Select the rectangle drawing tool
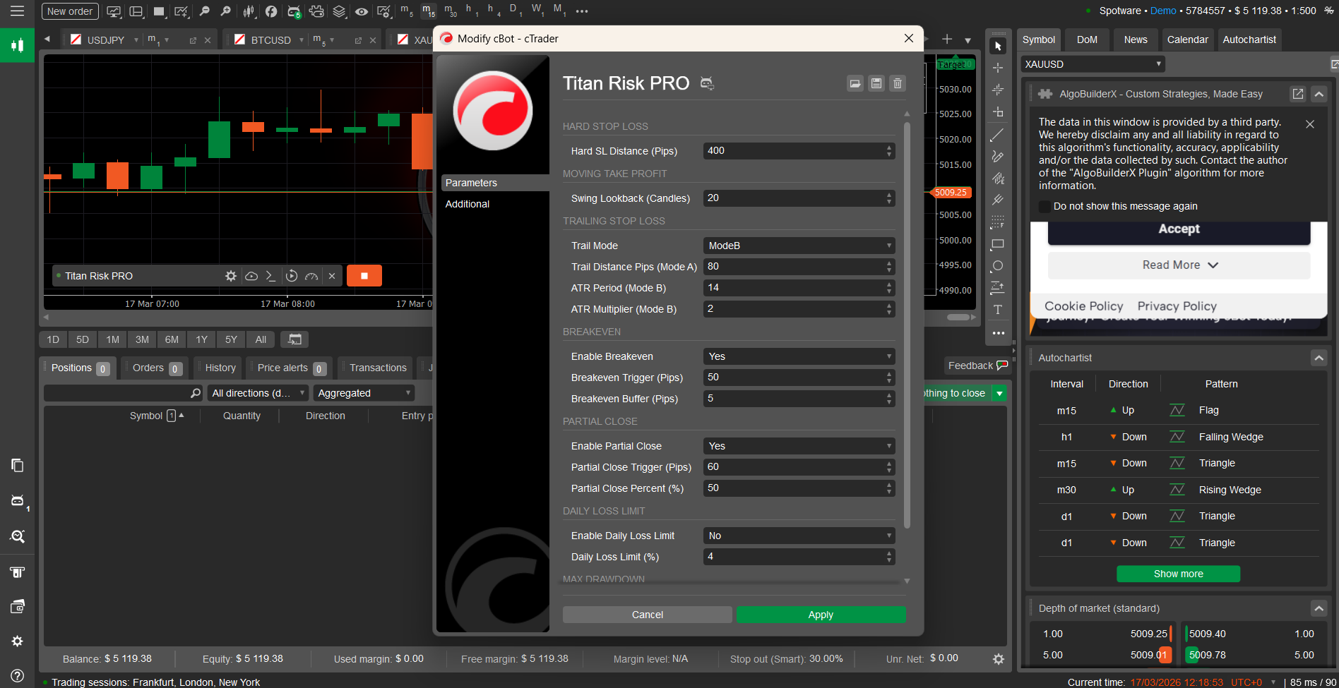Image resolution: width=1339 pixels, height=688 pixels. pyautogui.click(x=997, y=244)
